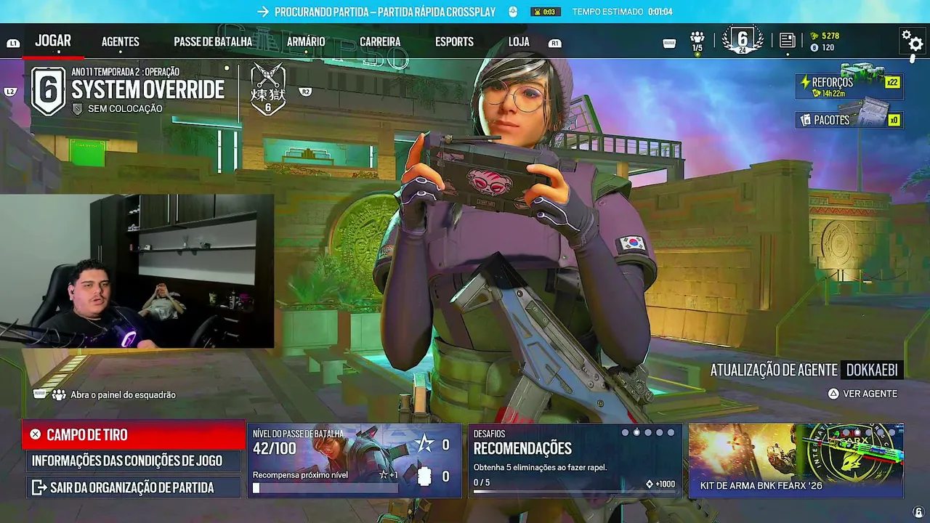
Task: Click the crossplay mouse icon
Action: 513,12
